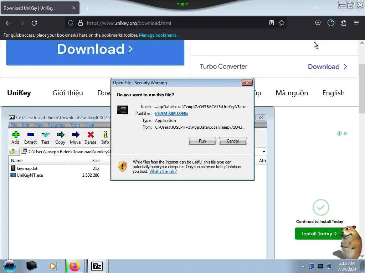This screenshot has height=273, width=365.
Task: Cancel the Open File security warning
Action: click(233, 141)
